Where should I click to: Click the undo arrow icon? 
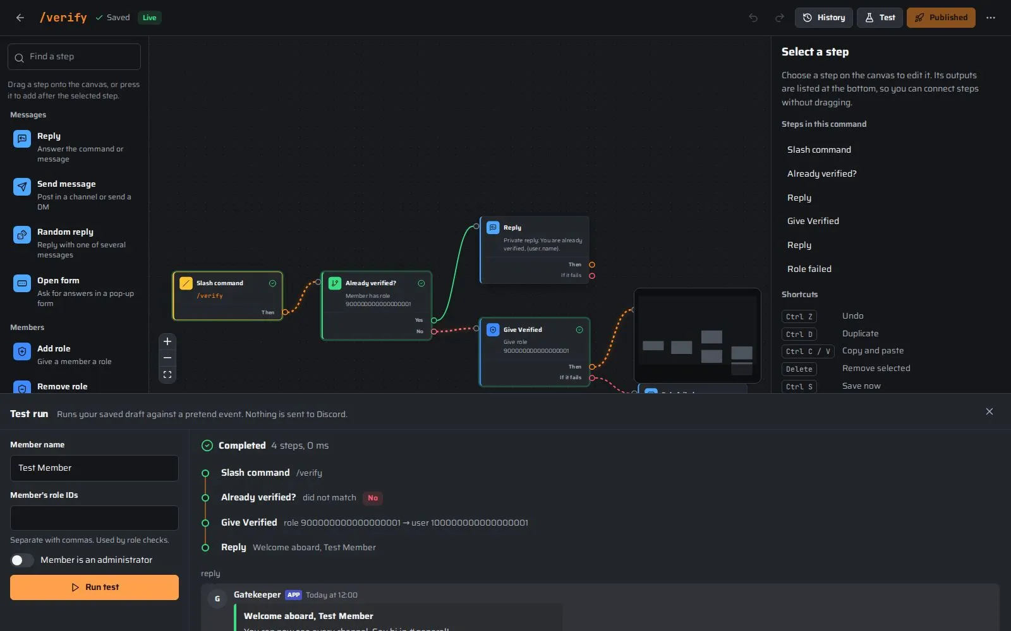pyautogui.click(x=753, y=18)
